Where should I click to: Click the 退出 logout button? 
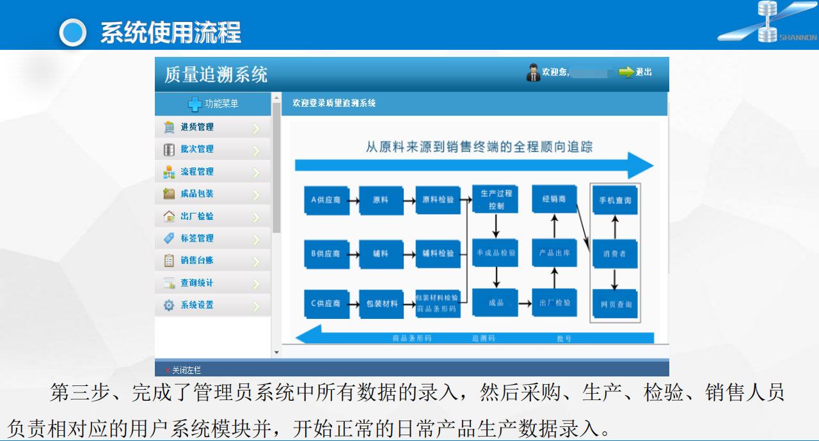(635, 72)
